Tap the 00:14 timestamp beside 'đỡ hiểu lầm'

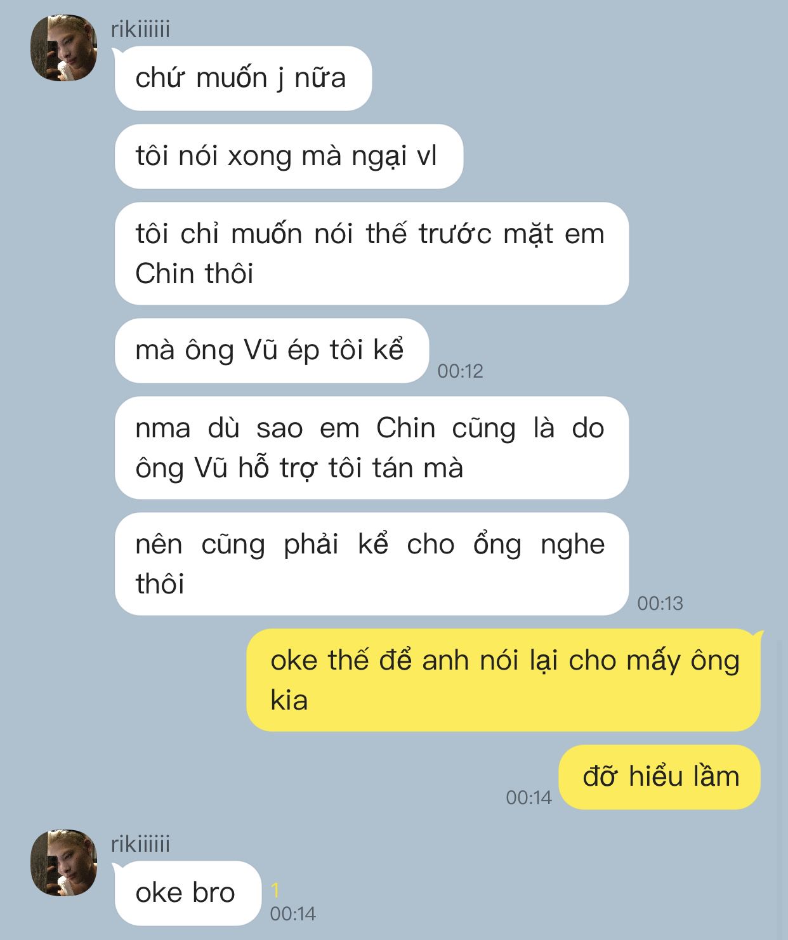[x=529, y=797]
